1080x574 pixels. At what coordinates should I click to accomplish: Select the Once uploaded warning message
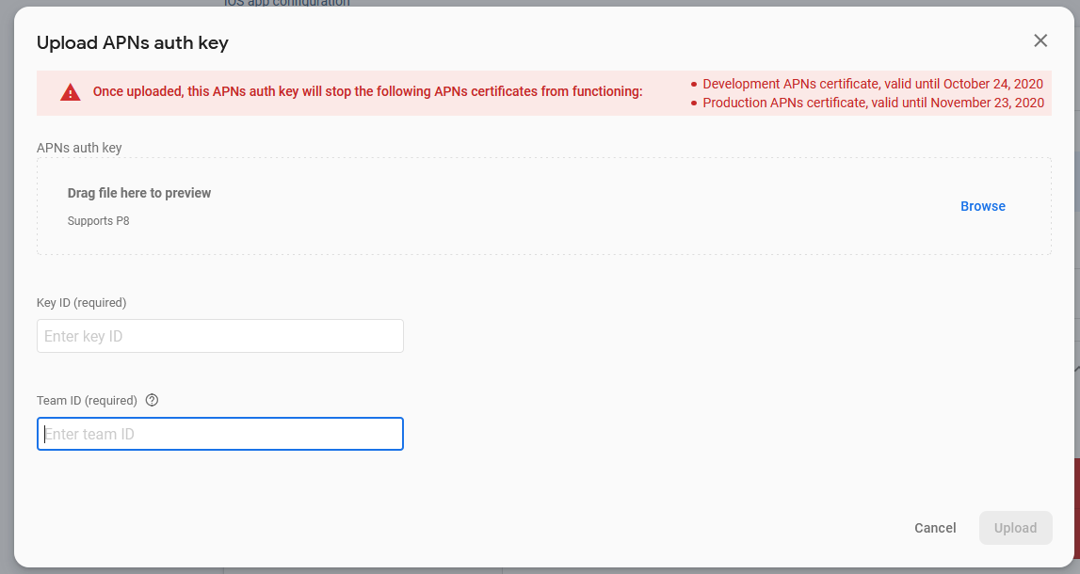point(367,92)
